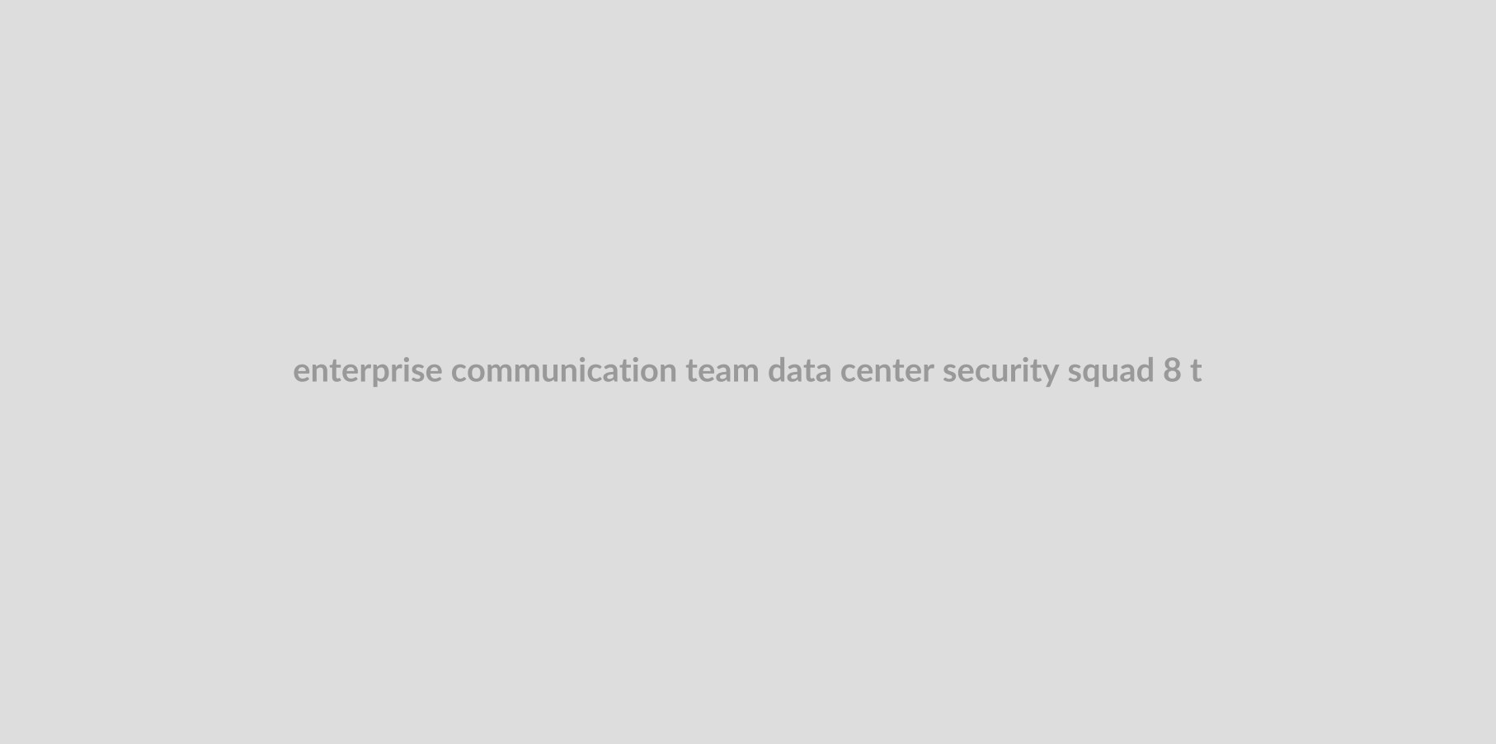Click the final 'd' of 'squad'

coord(1144,371)
